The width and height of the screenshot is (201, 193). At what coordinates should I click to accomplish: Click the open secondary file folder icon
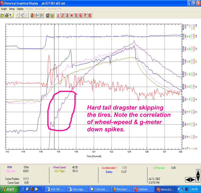[x=32, y=15]
